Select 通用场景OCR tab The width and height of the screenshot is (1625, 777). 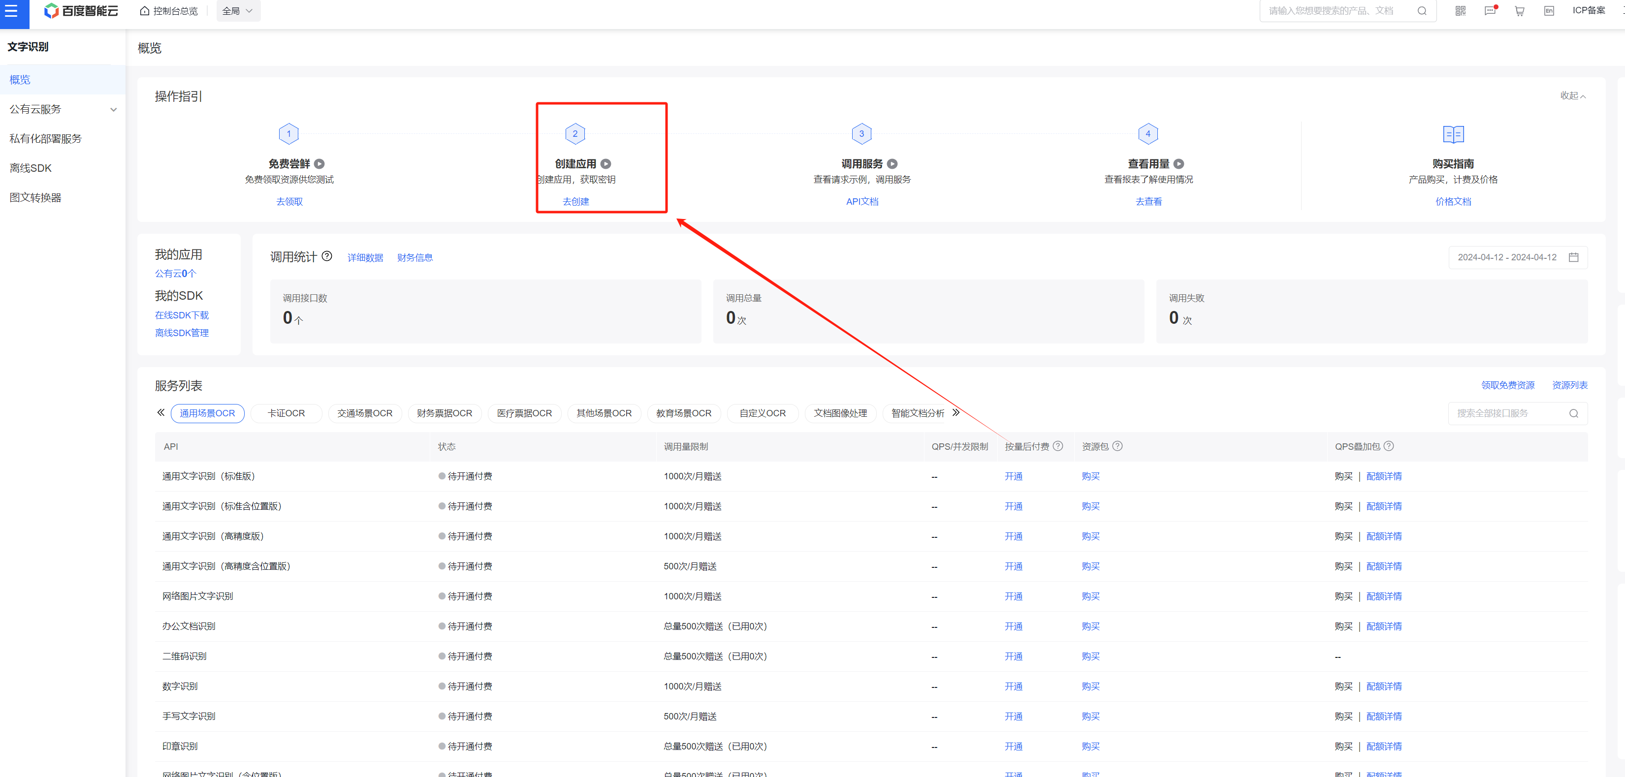(x=208, y=414)
